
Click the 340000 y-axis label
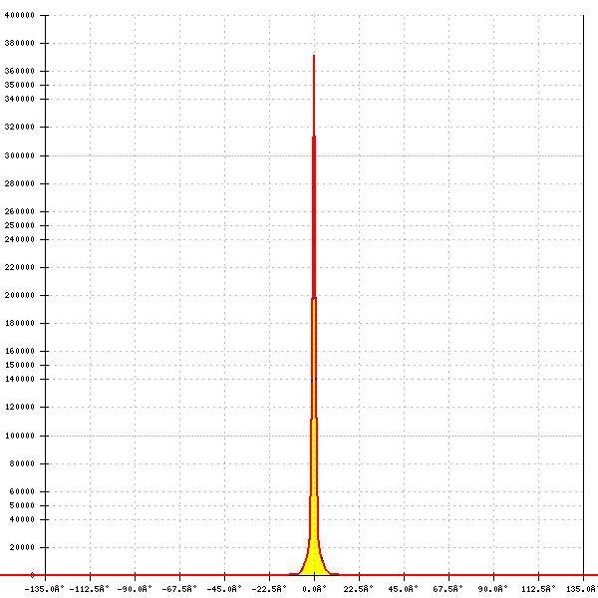[20, 99]
